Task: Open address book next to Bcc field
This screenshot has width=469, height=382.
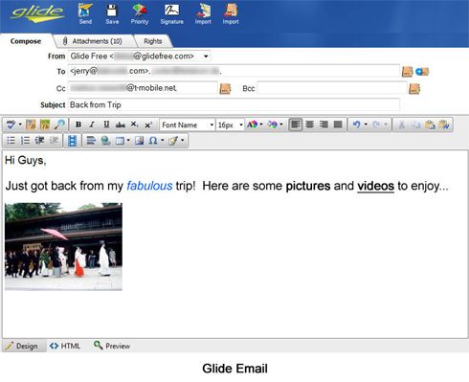Action: (x=414, y=88)
